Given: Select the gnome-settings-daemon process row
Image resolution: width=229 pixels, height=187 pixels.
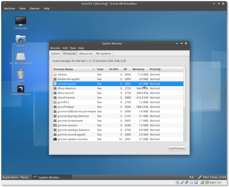Looking at the screenshot, I should (x=118, y=130).
